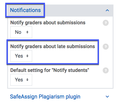Viewport: 122px width, 103px height.
Task: Click the gray Notifications header bar
Action: pos(60,11)
